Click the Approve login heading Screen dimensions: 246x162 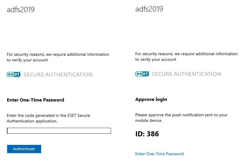[151, 99]
